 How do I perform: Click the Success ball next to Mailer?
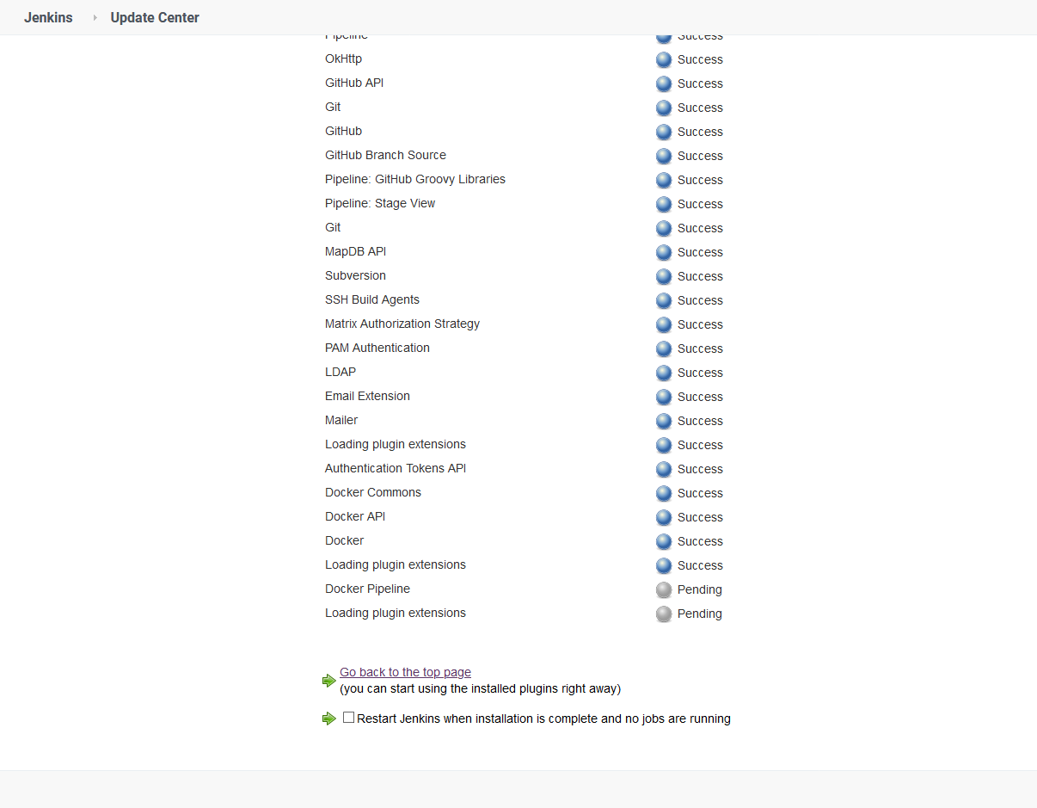(x=663, y=421)
